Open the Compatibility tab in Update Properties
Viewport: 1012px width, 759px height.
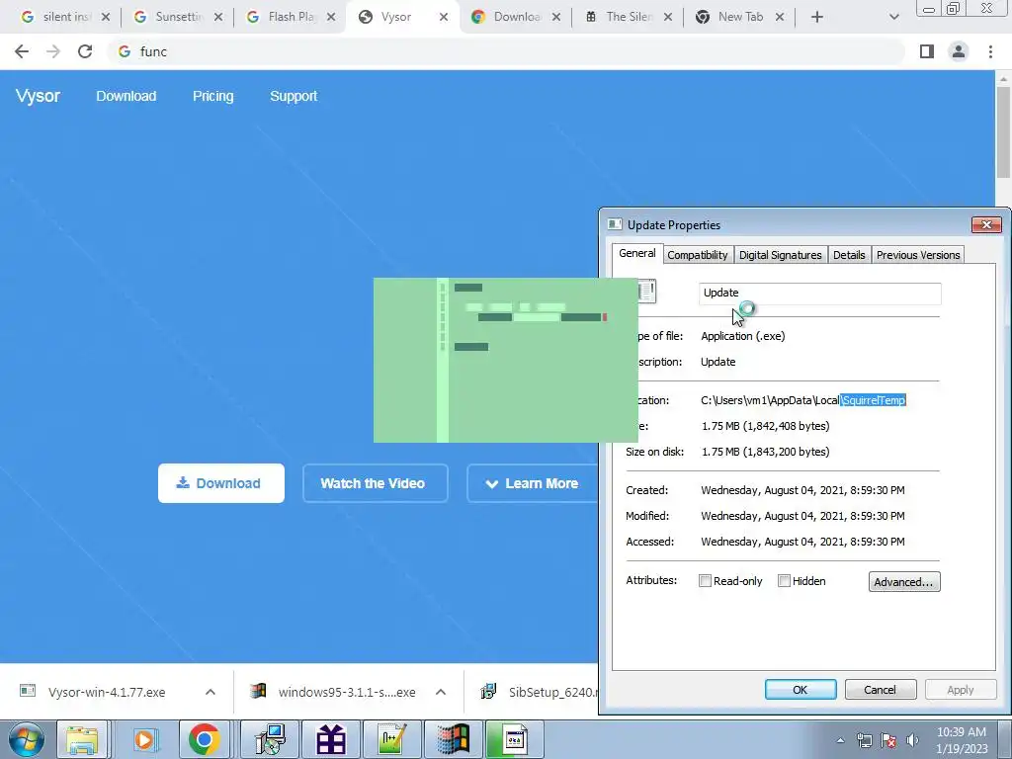click(697, 255)
